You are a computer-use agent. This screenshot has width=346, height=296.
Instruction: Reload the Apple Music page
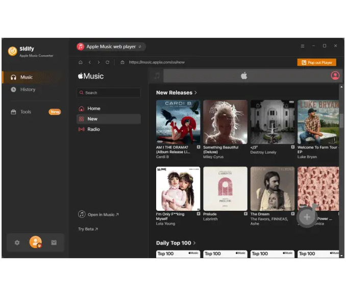click(107, 62)
